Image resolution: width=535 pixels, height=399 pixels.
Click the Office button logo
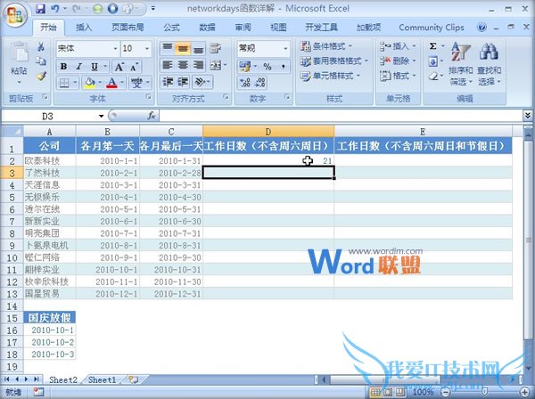[14, 14]
